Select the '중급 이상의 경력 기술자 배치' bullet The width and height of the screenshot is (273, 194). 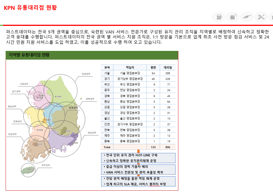(x=126, y=167)
